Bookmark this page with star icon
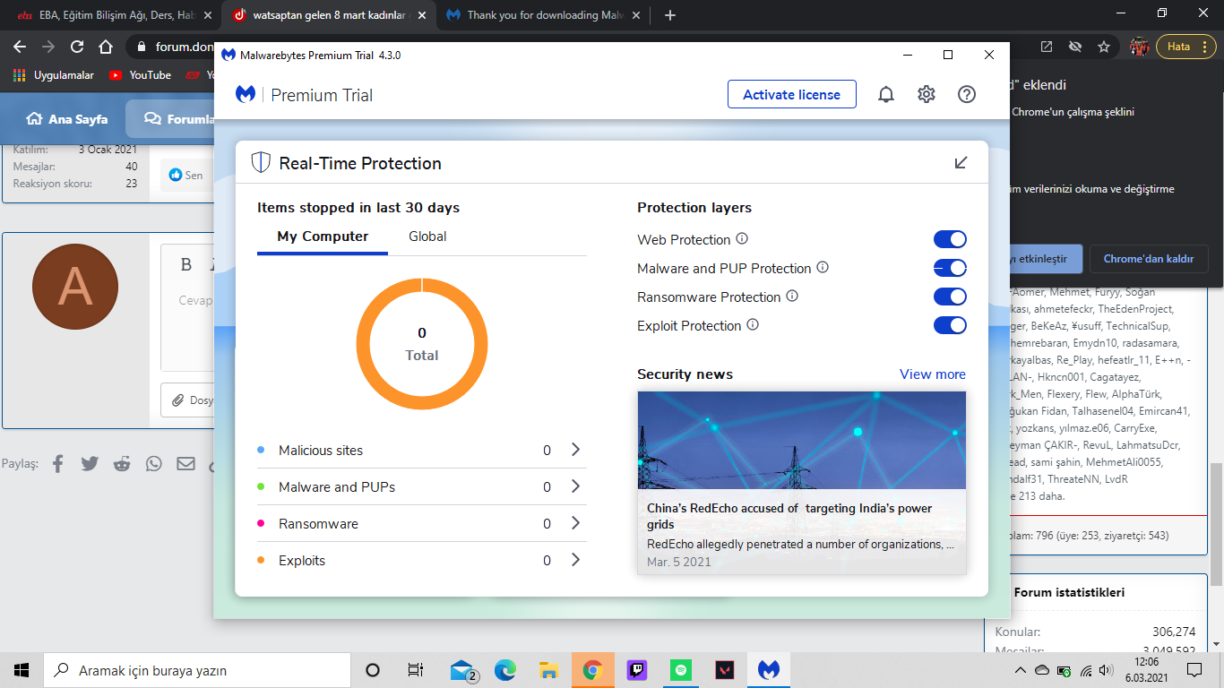This screenshot has height=688, width=1224. 1104,47
